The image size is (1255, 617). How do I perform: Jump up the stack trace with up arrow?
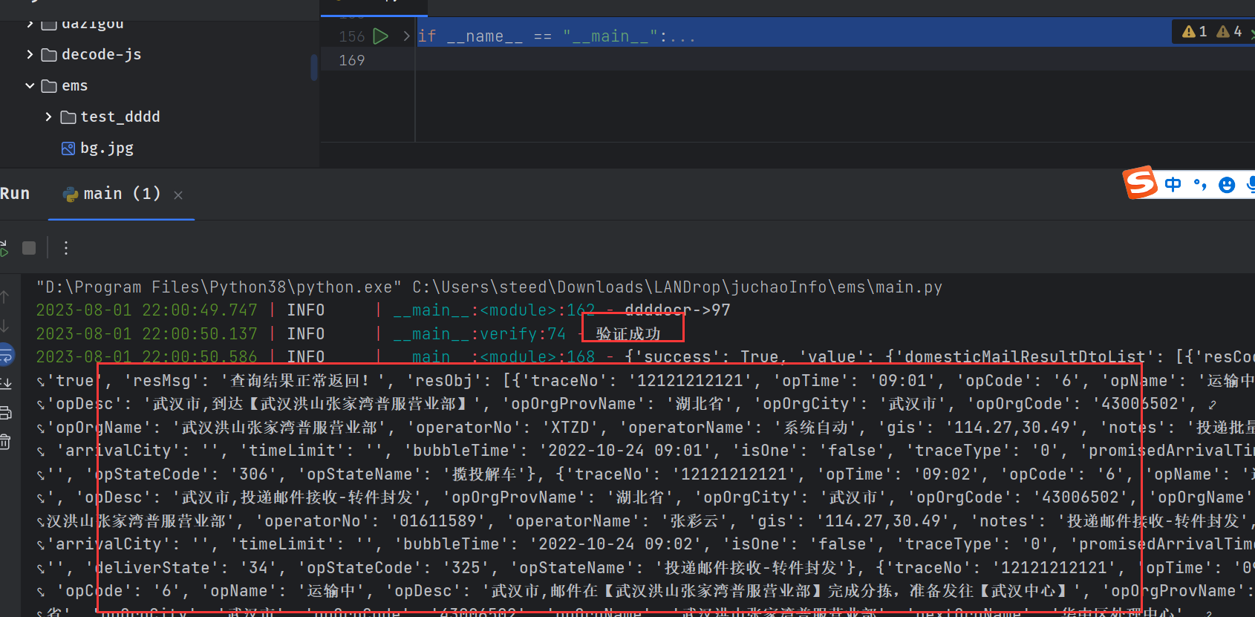[4, 297]
